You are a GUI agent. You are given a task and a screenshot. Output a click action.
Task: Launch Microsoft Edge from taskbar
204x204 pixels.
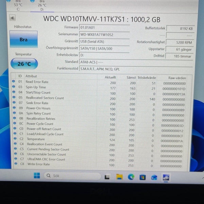[x=131, y=177]
